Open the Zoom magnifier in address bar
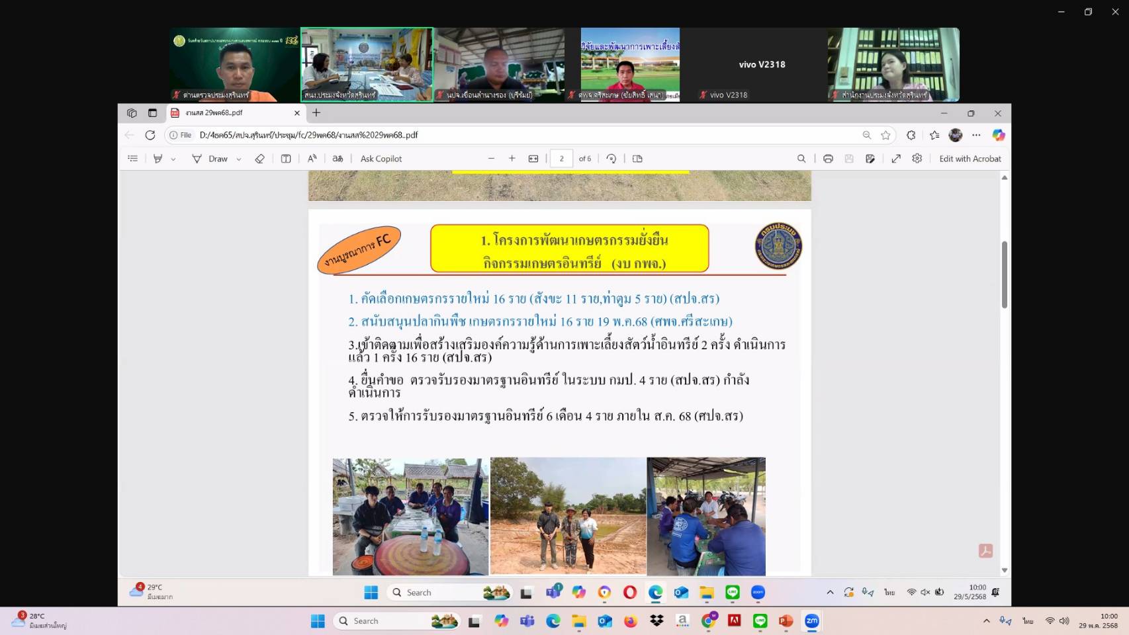Image resolution: width=1129 pixels, height=635 pixels. [866, 135]
